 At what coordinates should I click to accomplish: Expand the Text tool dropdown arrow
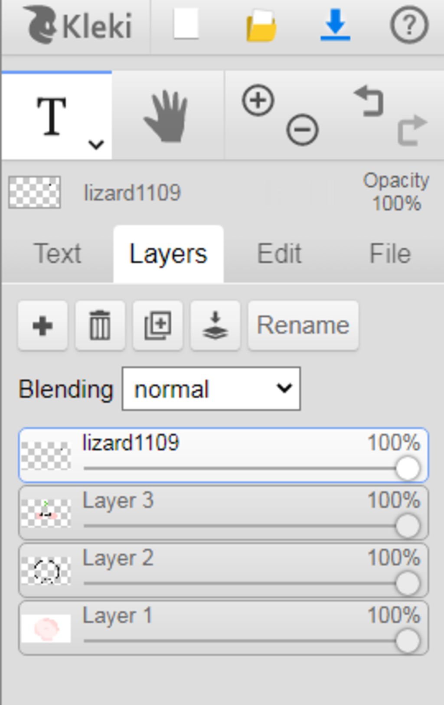96,144
